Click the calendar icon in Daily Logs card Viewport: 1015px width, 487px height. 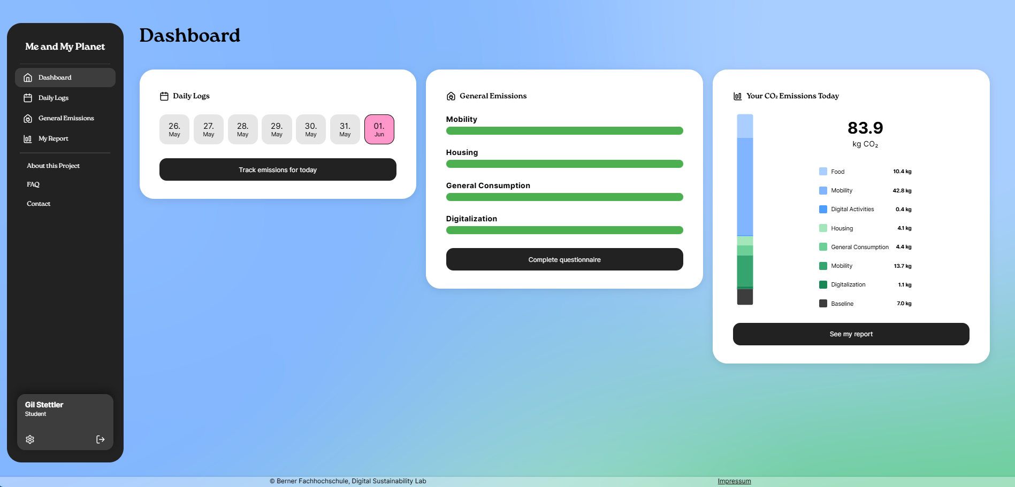164,96
